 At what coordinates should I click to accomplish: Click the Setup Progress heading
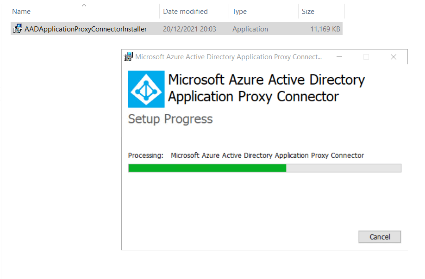pyautogui.click(x=170, y=119)
